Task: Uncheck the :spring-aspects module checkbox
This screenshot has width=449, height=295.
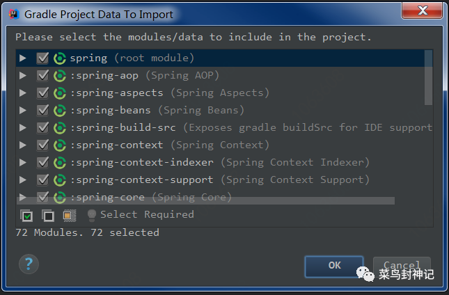Action: click(42, 93)
